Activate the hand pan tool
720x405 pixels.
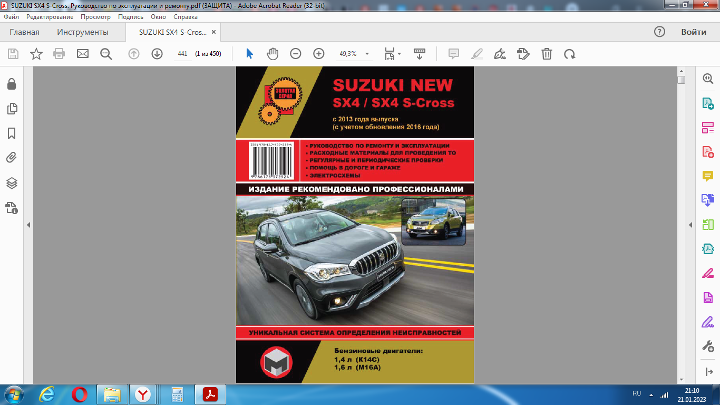click(273, 54)
